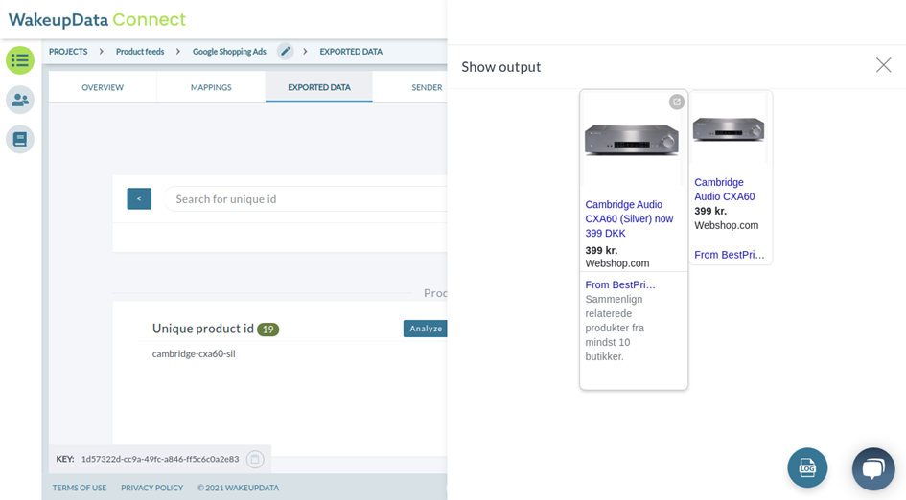Open the documentation book sidebar icon
This screenshot has height=500, width=906.
(x=20, y=139)
